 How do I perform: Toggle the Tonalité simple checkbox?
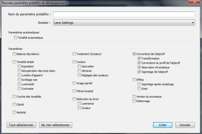pyautogui.click(x=14, y=62)
